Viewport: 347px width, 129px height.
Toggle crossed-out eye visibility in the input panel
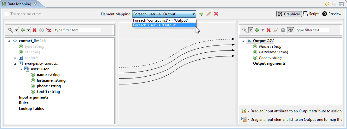[49, 30]
